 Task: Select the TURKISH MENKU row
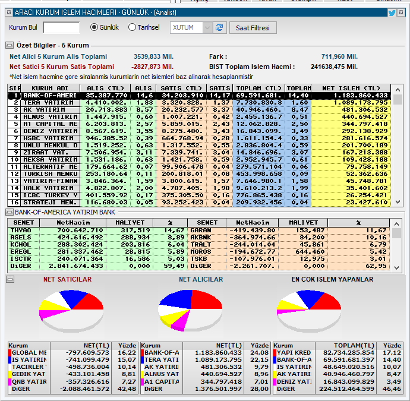tap(199, 174)
